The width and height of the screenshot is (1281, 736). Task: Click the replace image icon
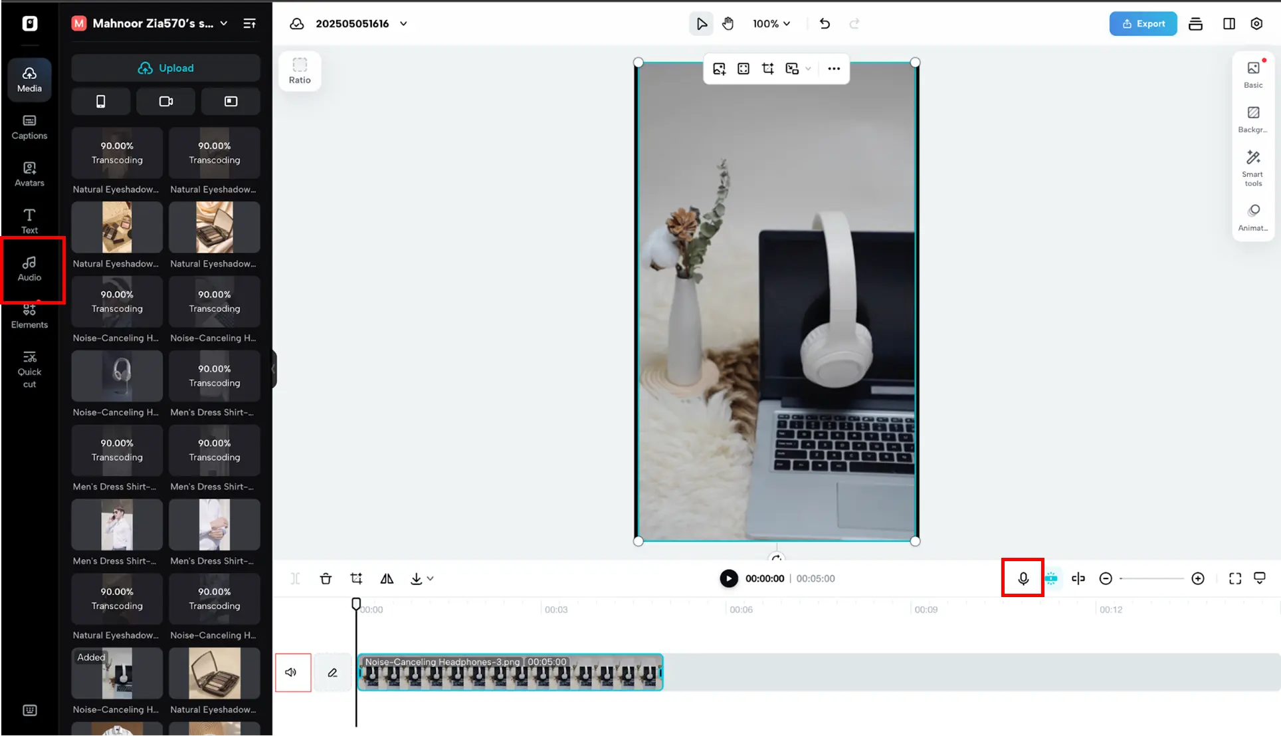[719, 68]
